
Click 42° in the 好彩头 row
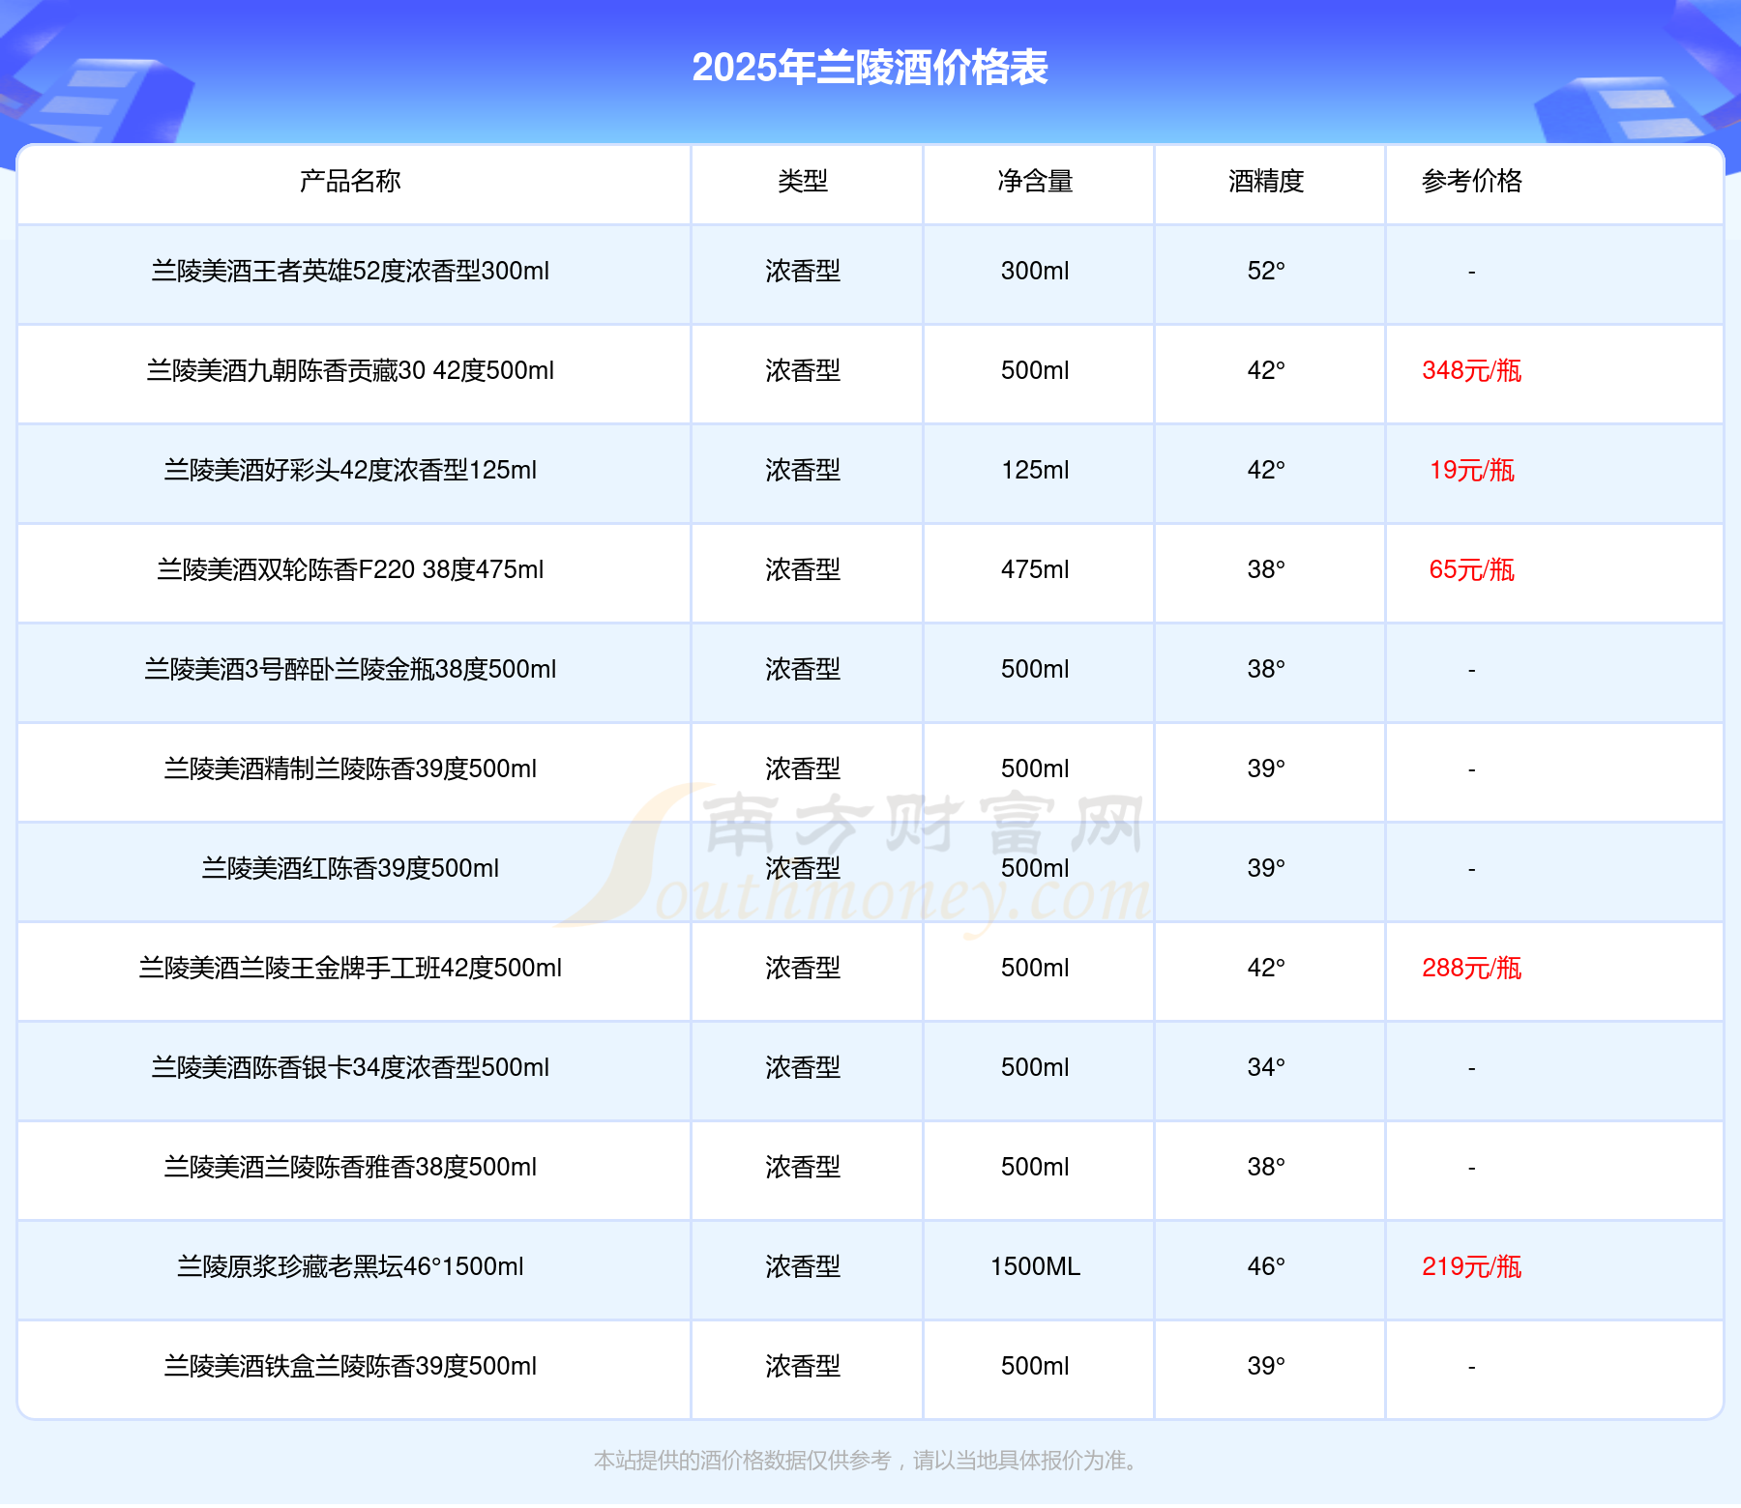[1266, 470]
